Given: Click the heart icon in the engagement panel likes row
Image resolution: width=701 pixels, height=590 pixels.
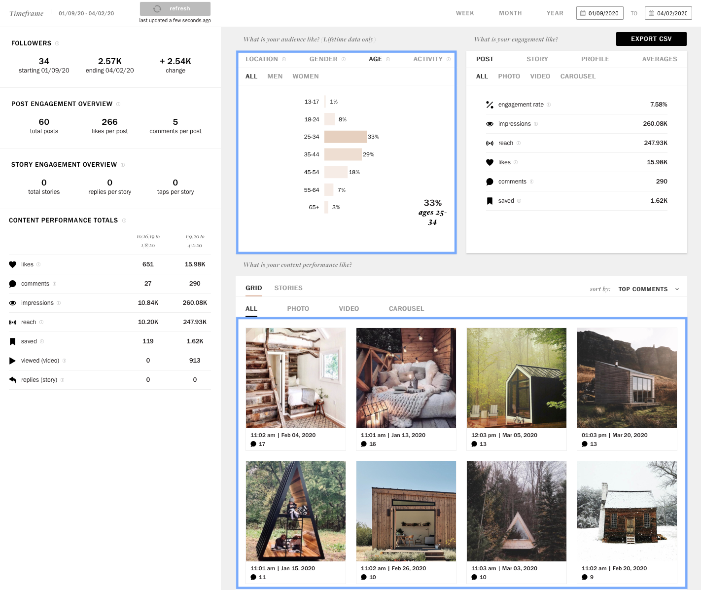Looking at the screenshot, I should pyautogui.click(x=490, y=162).
